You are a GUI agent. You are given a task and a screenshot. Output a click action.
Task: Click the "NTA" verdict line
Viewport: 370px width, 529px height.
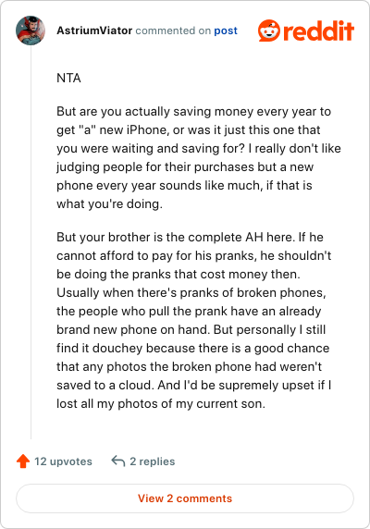pos(68,78)
